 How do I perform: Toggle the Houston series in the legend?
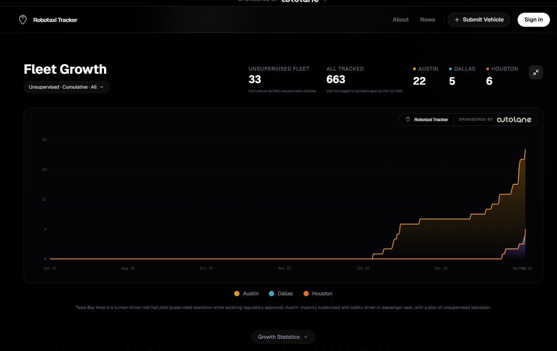317,293
